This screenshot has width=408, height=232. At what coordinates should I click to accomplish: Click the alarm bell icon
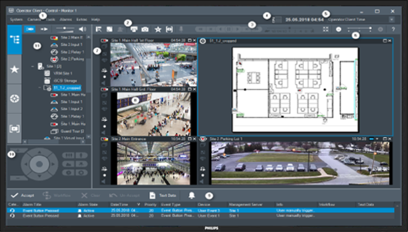pos(192,195)
